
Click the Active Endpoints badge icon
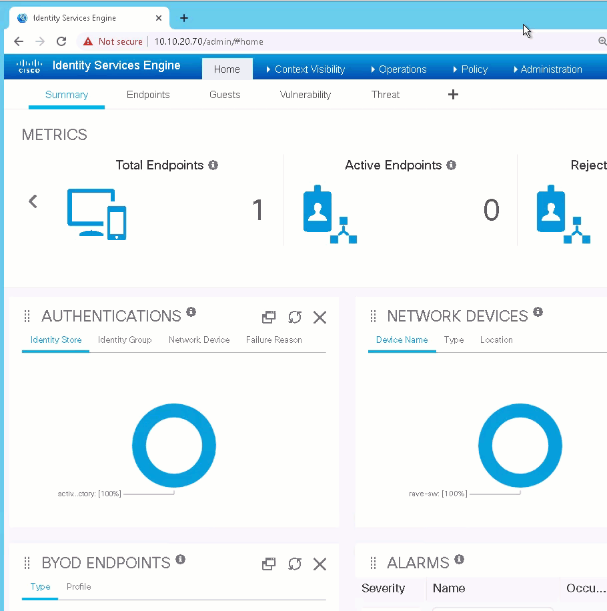pyautogui.click(x=330, y=214)
